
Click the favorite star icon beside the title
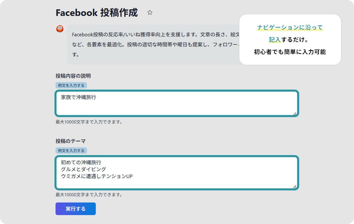click(x=150, y=13)
